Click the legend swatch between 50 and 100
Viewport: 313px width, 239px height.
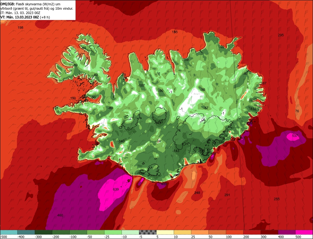[x=217, y=232]
